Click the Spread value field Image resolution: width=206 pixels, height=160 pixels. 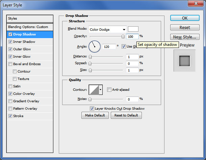pos(132,63)
